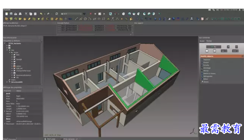Click the Top working plane button
This screenshot has height=140, width=244.
pyautogui.click(x=214, y=47)
